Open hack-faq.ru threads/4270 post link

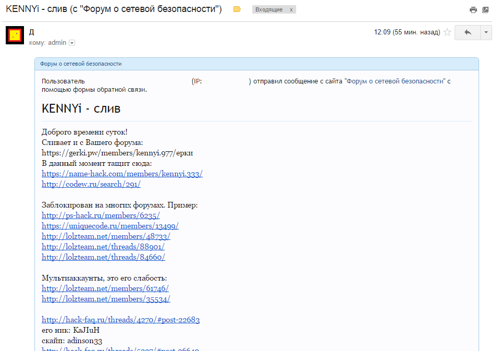pos(120,320)
